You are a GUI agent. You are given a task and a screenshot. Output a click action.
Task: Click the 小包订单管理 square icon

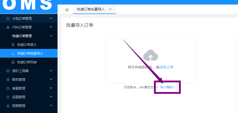coord(8,18)
